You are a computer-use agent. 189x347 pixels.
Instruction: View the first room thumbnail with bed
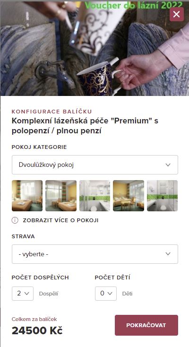click(27, 196)
